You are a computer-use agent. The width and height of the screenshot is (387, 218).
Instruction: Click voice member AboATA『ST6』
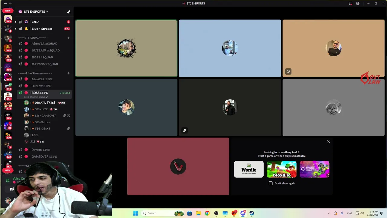pos(47,103)
